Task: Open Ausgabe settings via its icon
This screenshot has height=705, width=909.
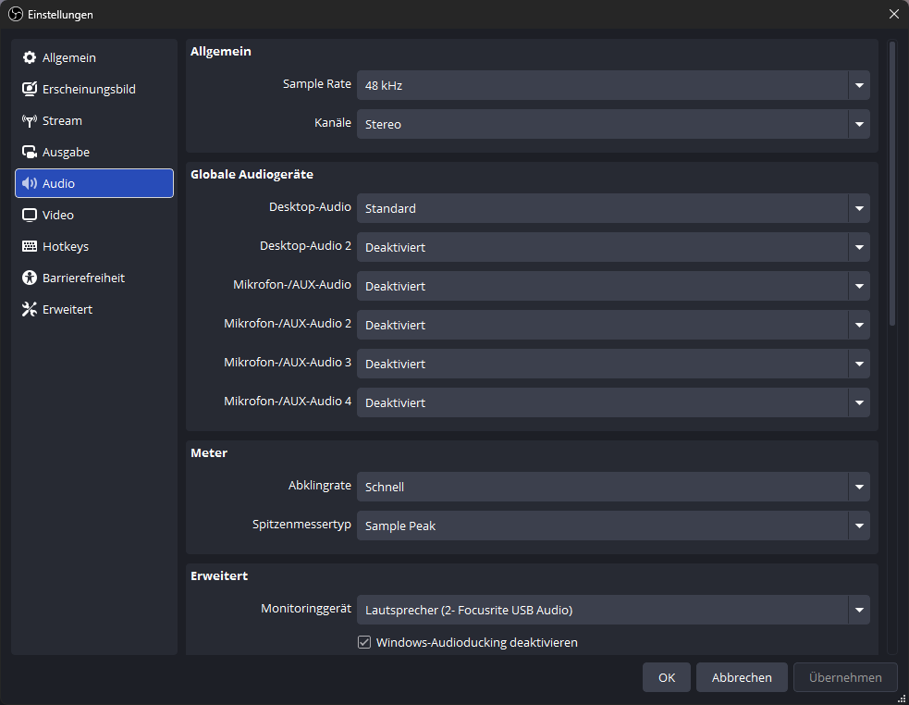Action: point(30,153)
